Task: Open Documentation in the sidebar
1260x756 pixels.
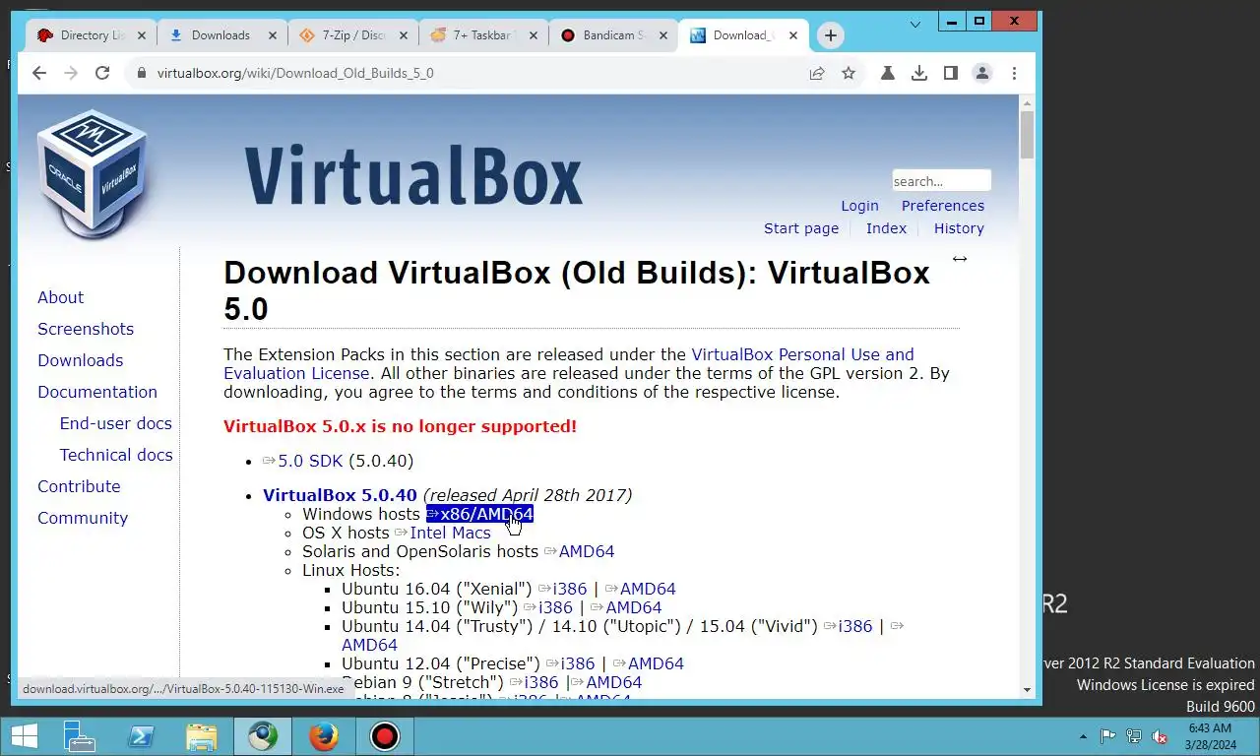Action: [x=97, y=392]
